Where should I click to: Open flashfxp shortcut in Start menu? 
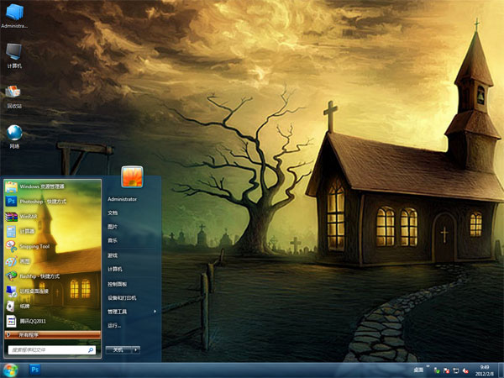[38, 276]
